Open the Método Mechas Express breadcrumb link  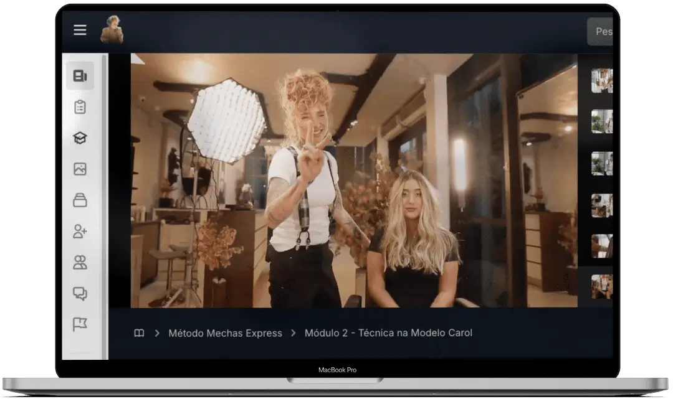click(225, 333)
